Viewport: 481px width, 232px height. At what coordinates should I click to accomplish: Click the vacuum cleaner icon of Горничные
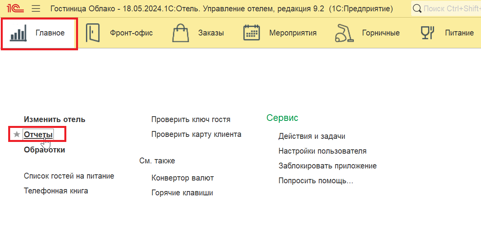[x=344, y=33]
